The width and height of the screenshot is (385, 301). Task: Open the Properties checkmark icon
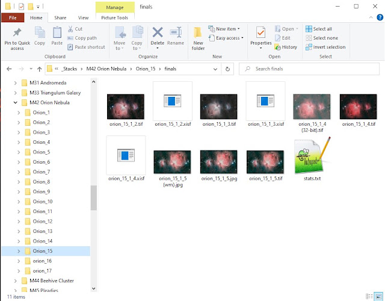point(260,32)
